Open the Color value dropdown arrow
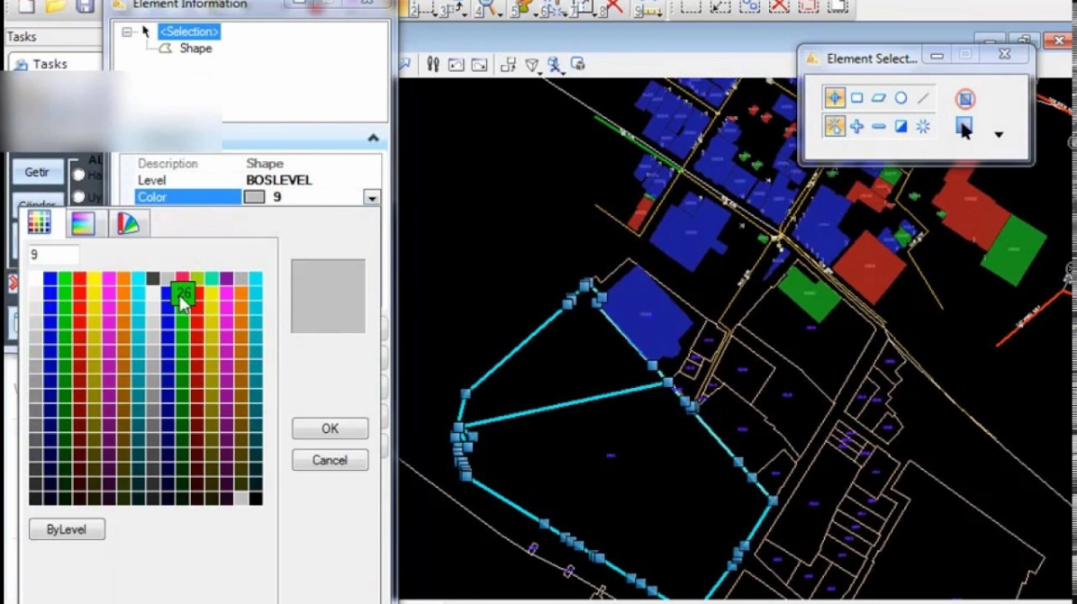 click(372, 198)
